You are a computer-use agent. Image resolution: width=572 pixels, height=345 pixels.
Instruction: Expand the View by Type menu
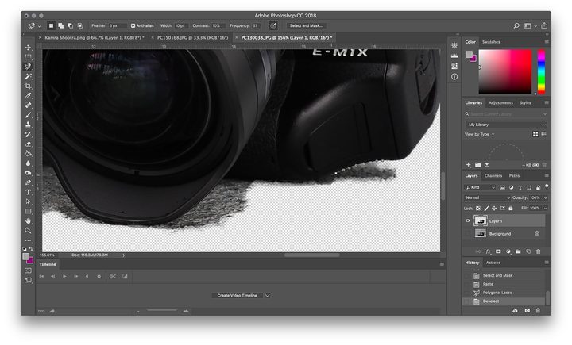pyautogui.click(x=479, y=134)
